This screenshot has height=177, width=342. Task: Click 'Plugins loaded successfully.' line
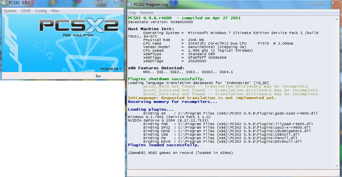(163, 145)
